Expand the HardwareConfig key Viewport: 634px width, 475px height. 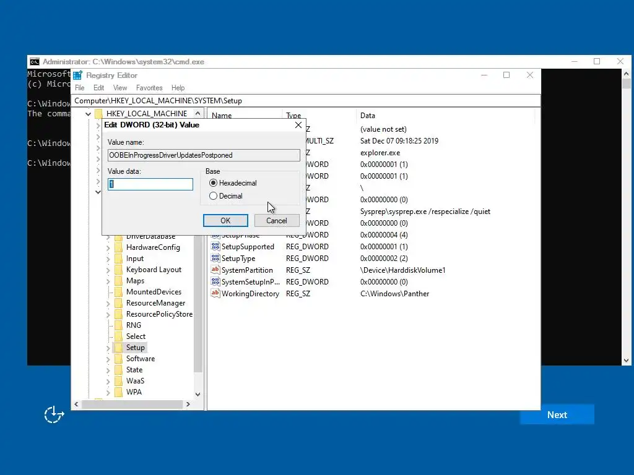[108, 247]
